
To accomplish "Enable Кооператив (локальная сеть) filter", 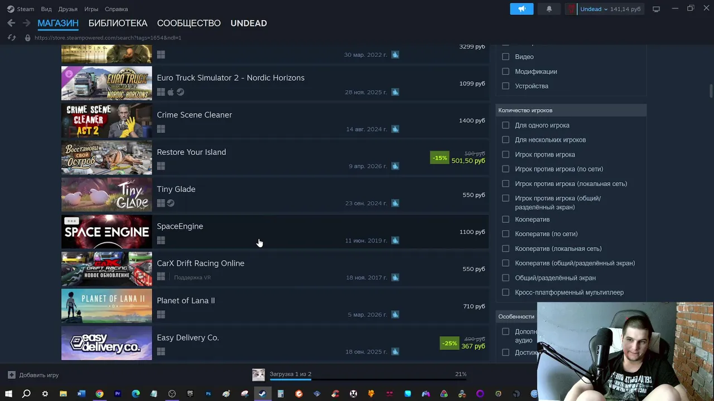I will 505,248.
